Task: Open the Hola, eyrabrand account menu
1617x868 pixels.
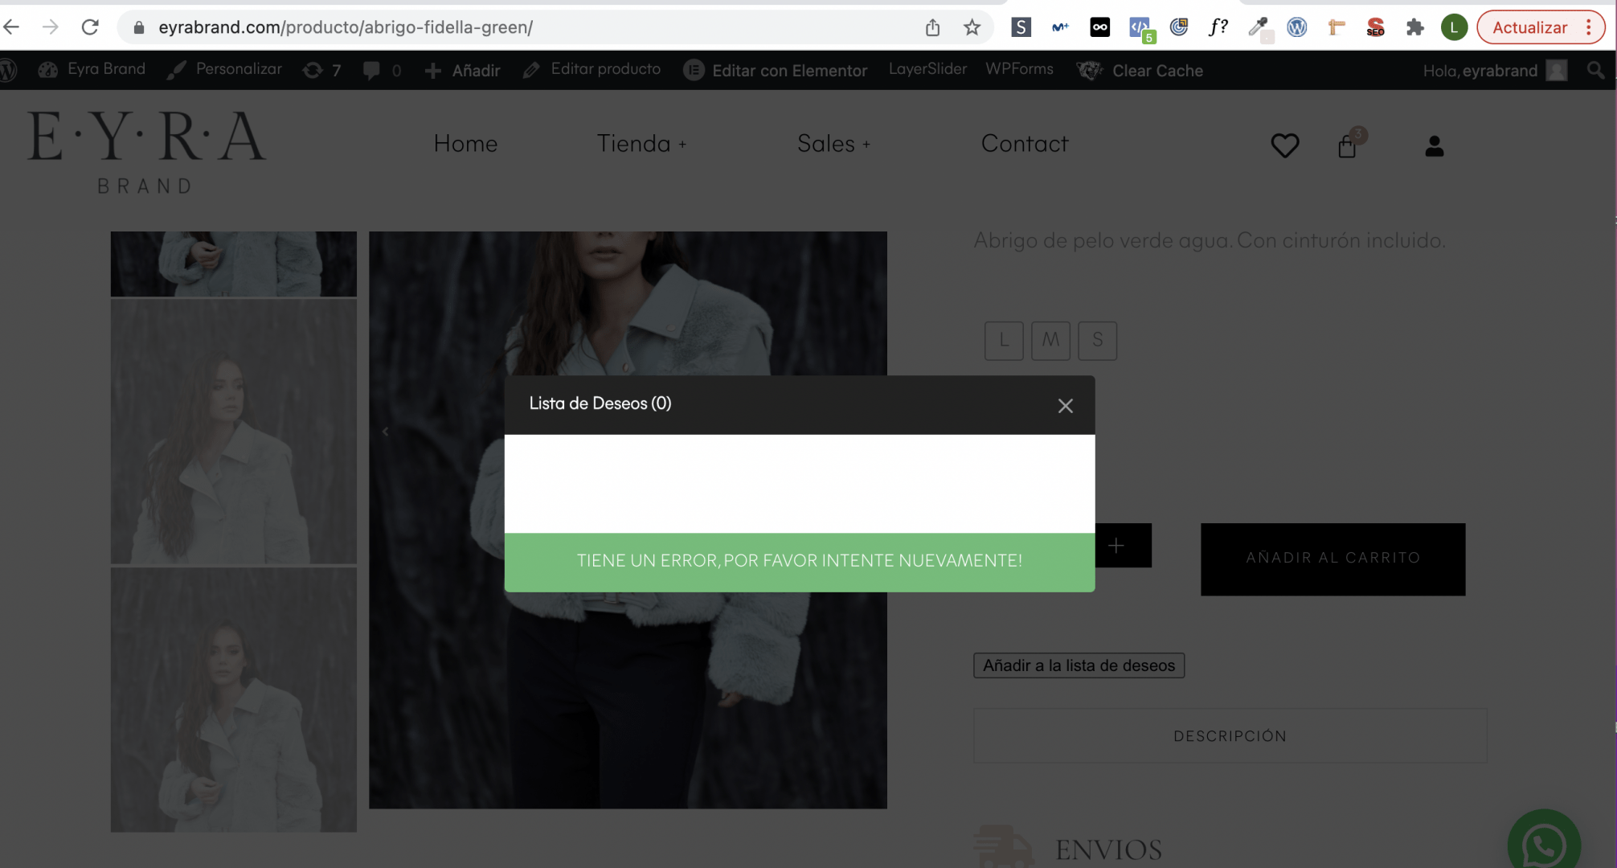Action: click(1495, 71)
